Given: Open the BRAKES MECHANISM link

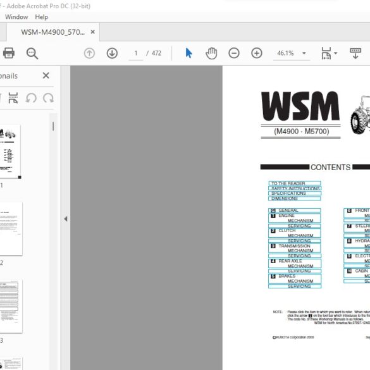Looking at the screenshot, I should (x=295, y=278).
